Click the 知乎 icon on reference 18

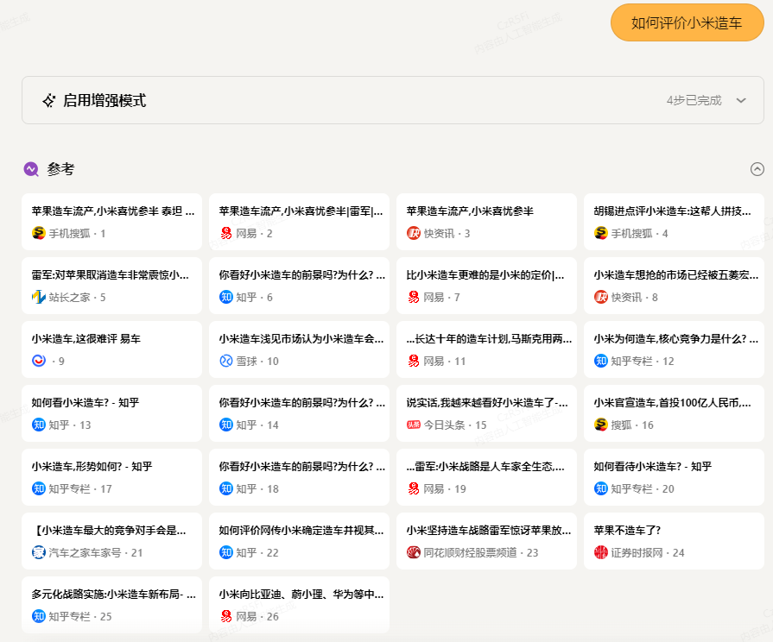point(225,488)
